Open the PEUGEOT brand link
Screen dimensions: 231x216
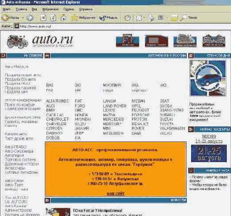[140, 110]
